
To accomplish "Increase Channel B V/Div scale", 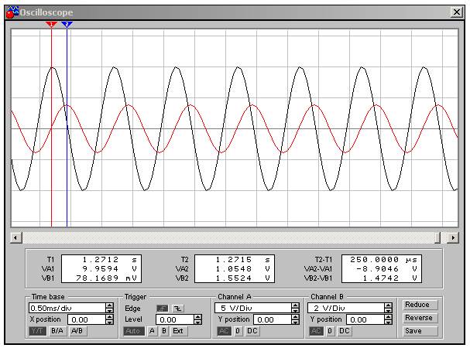I will pos(389,305).
